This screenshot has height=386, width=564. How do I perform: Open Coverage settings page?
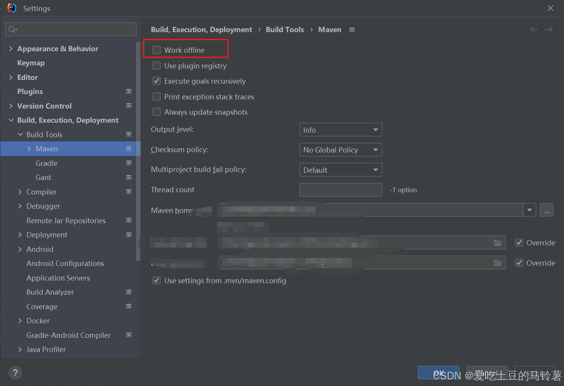[x=42, y=307]
